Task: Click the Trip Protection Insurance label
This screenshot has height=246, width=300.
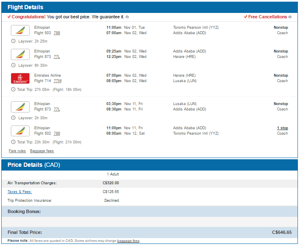Action: [x=30, y=201]
